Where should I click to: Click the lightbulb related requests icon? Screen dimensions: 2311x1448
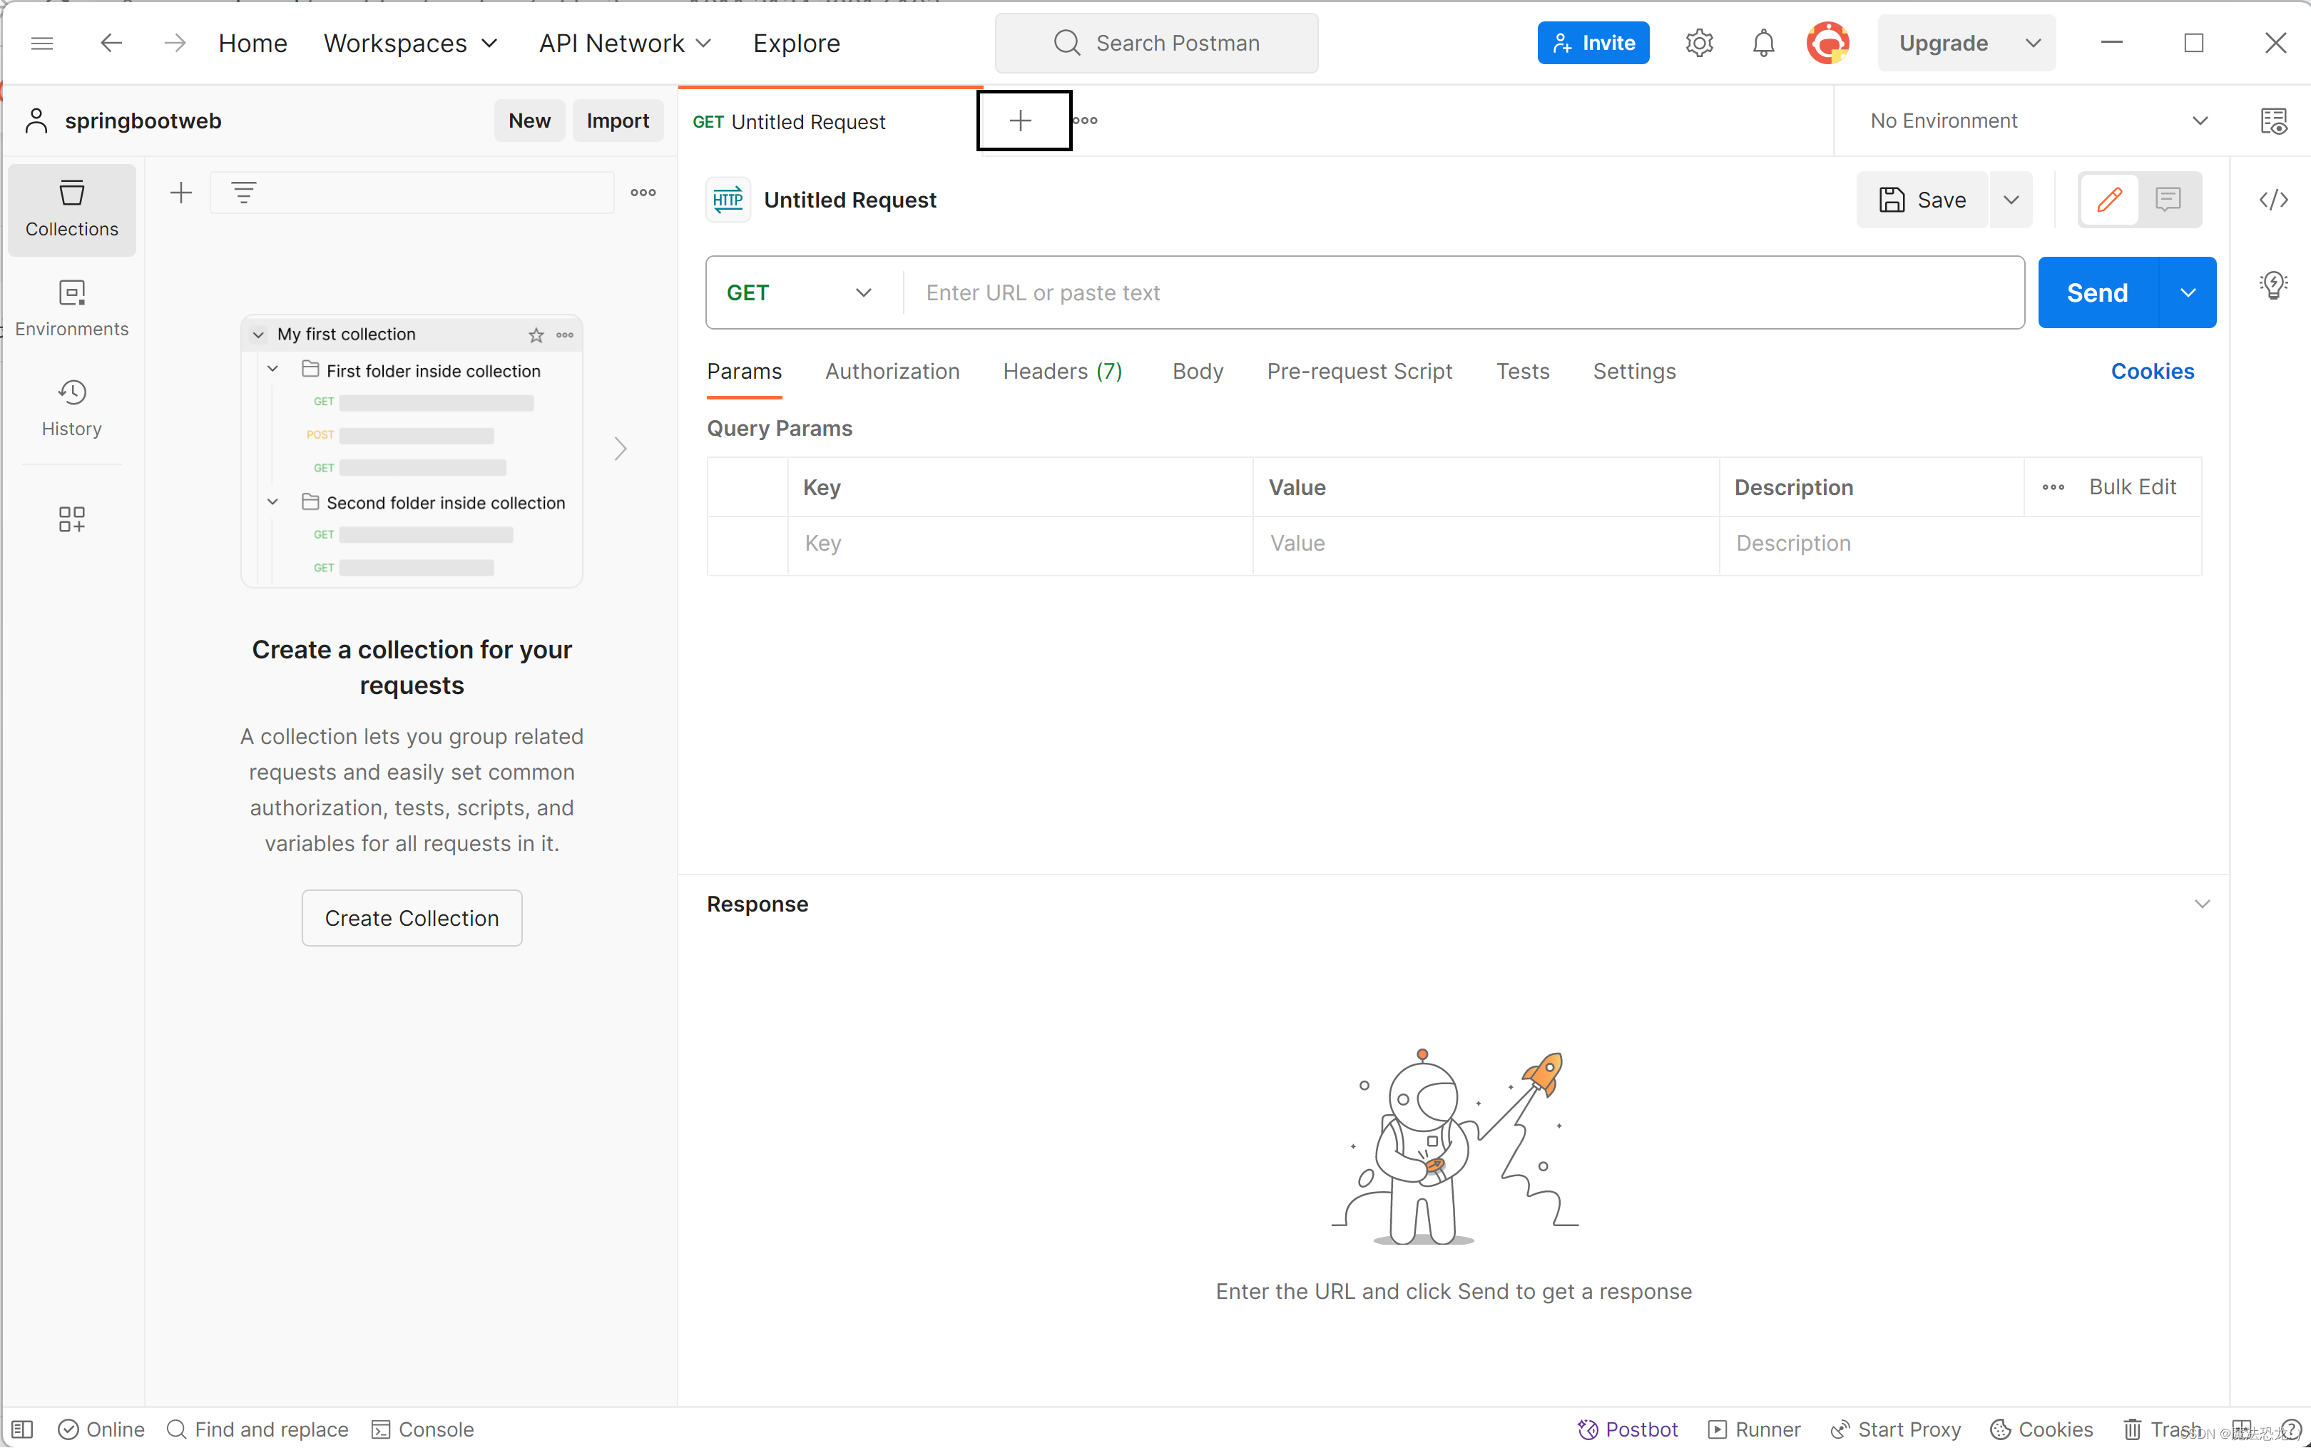[2274, 285]
